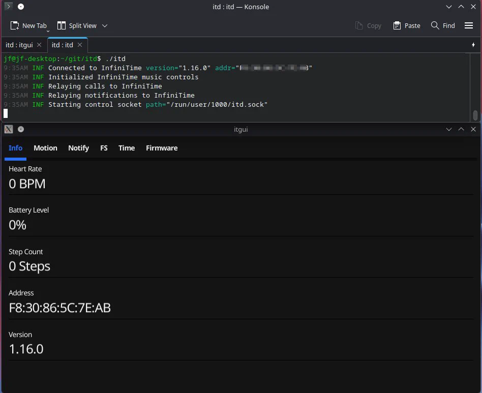Click the '0 BPM' heart rate value
The height and width of the screenshot is (393, 482).
pos(27,184)
